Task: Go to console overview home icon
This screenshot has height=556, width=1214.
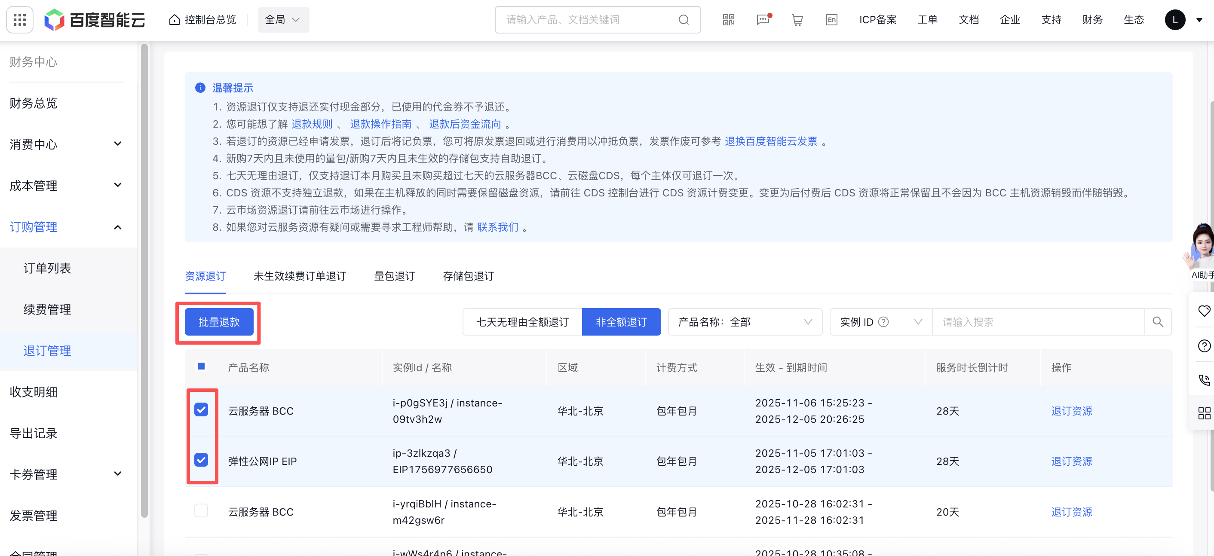Action: tap(175, 20)
